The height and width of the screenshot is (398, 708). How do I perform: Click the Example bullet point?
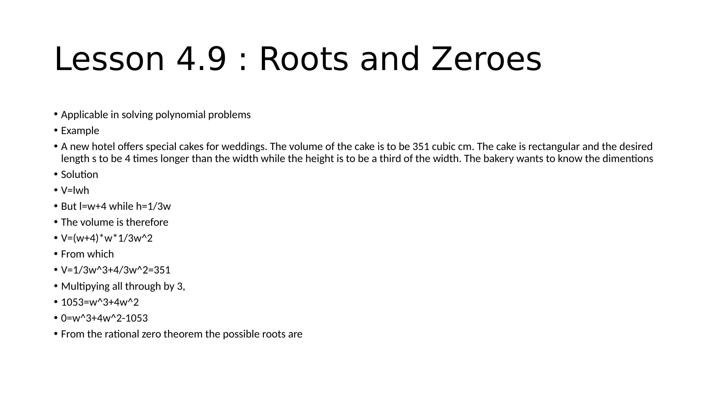point(80,130)
